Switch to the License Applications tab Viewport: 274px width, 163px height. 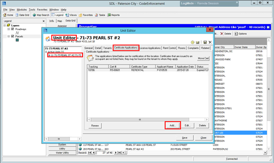150,48
